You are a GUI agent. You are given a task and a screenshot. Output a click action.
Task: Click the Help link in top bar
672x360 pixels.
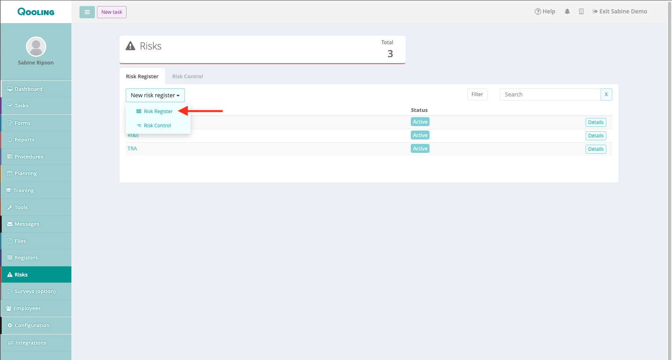tap(545, 11)
